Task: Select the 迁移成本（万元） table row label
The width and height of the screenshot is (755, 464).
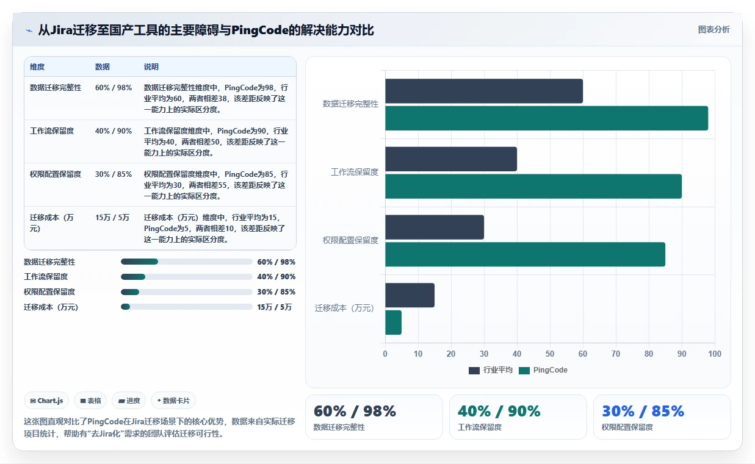Action: 52,223
